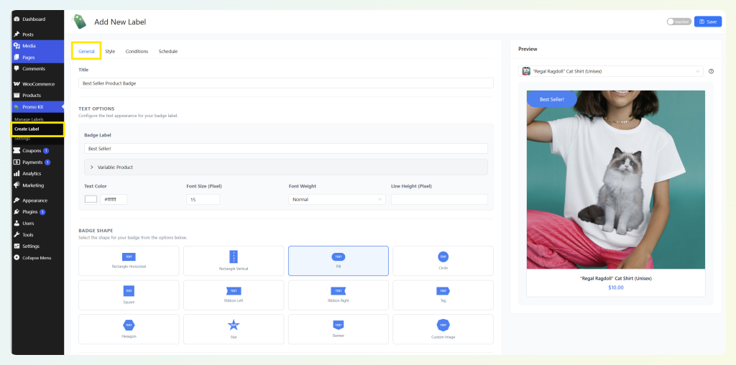The width and height of the screenshot is (736, 365).
Task: Click the Title input field
Action: (x=286, y=83)
